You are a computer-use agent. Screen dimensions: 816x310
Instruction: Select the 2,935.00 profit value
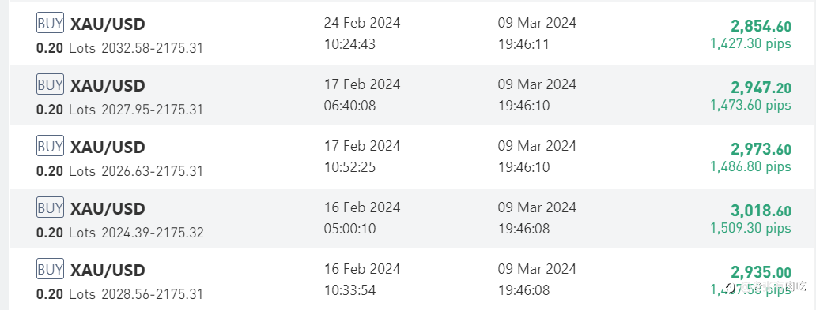[x=761, y=272]
